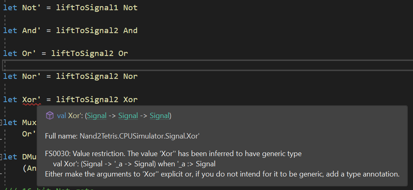Click the empty highlighted current line
Image resolution: width=413 pixels, height=190 pixels.
pyautogui.click(x=208, y=65)
